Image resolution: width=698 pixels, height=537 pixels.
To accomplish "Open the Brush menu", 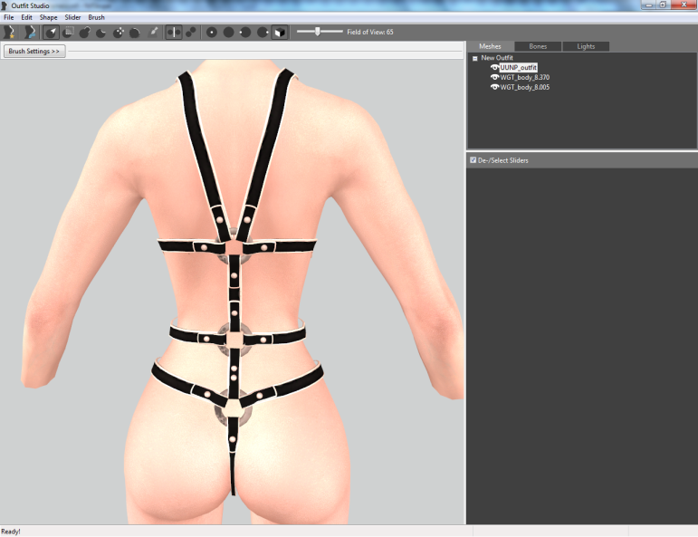I will (x=96, y=17).
